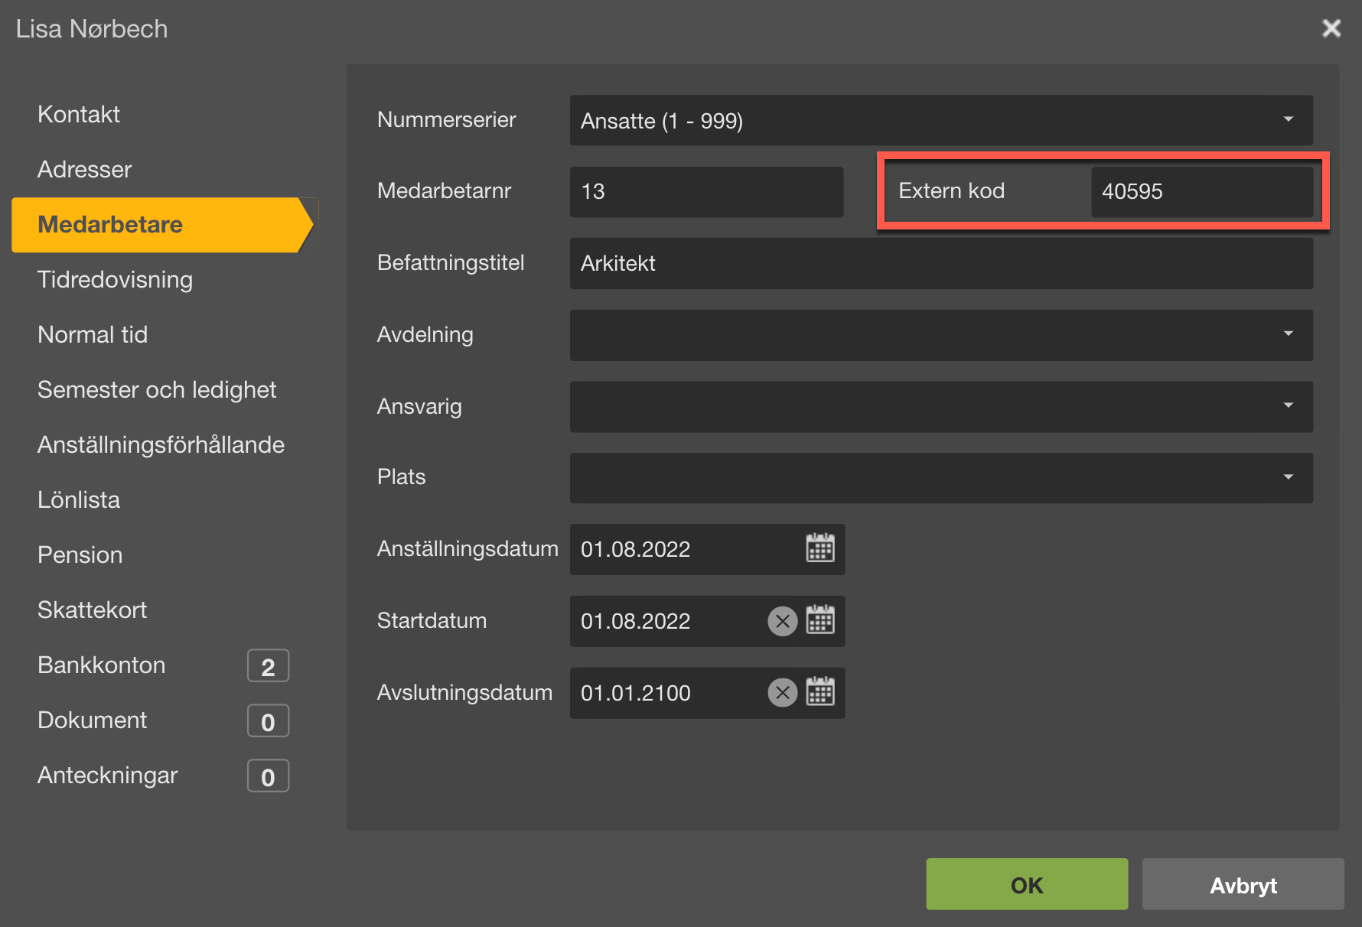
Task: Open the Skattekort section
Action: pos(92,610)
